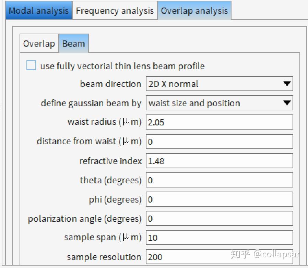The image size is (308, 268).
Task: Select the waist radius input field
Action: pyautogui.click(x=220, y=122)
